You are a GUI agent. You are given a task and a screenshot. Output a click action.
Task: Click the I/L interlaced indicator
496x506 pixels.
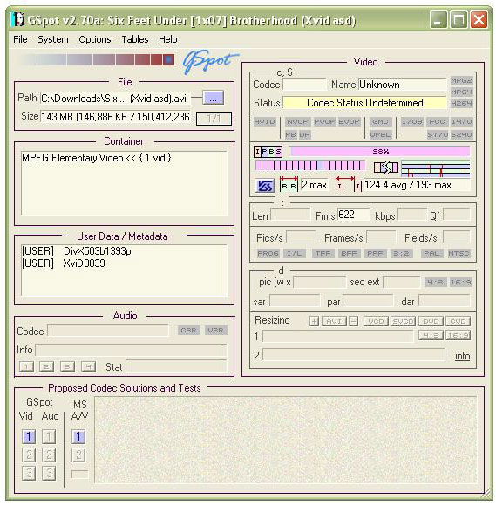(294, 254)
